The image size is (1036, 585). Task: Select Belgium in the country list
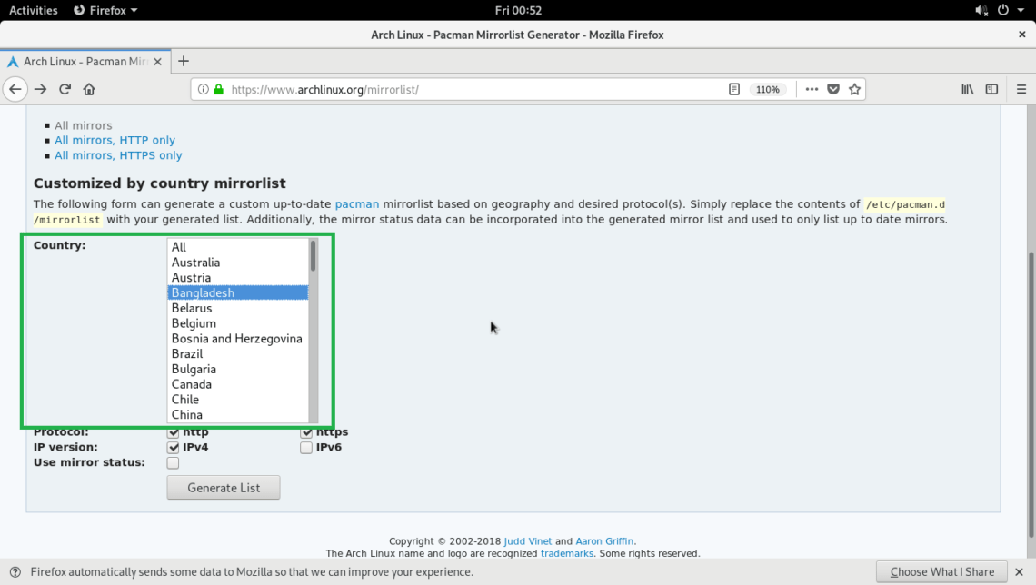pos(238,322)
